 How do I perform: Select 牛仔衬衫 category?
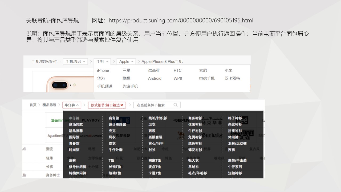pos(195,131)
